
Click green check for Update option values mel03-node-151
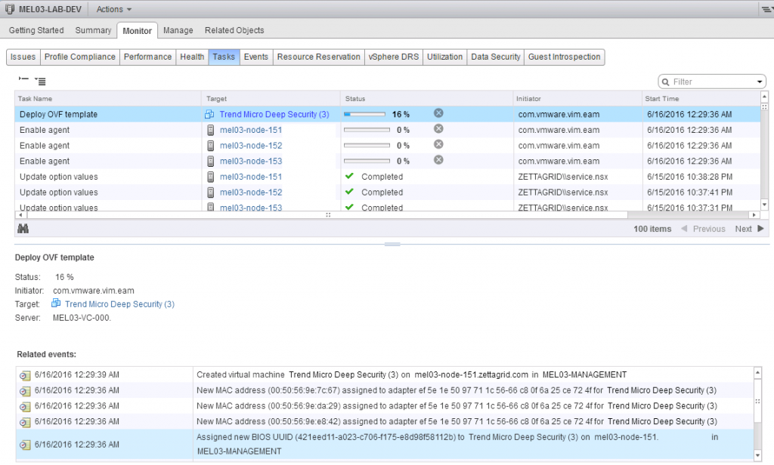click(349, 176)
